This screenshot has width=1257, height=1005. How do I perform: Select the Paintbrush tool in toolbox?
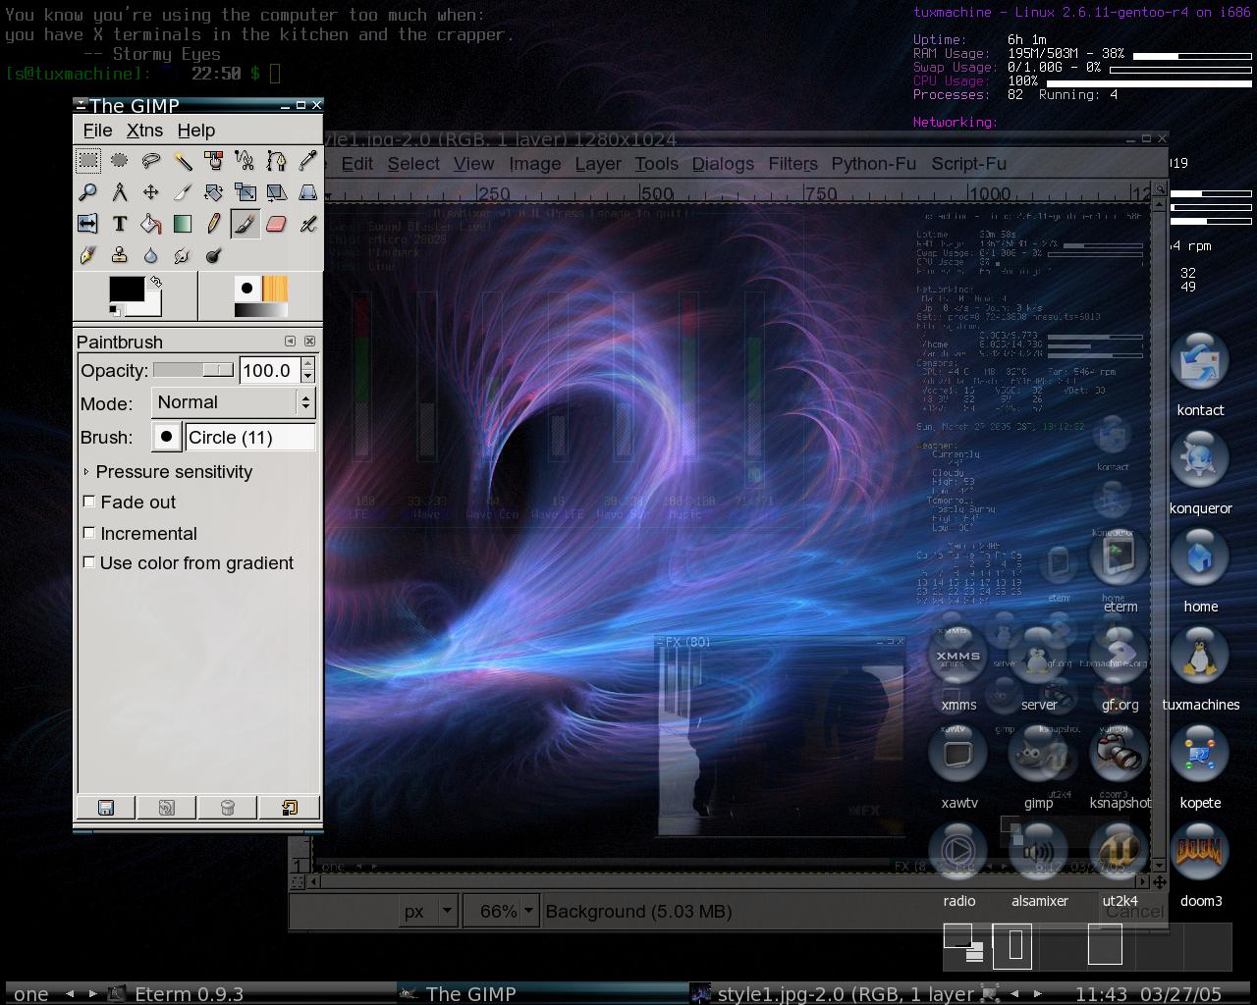click(x=246, y=224)
